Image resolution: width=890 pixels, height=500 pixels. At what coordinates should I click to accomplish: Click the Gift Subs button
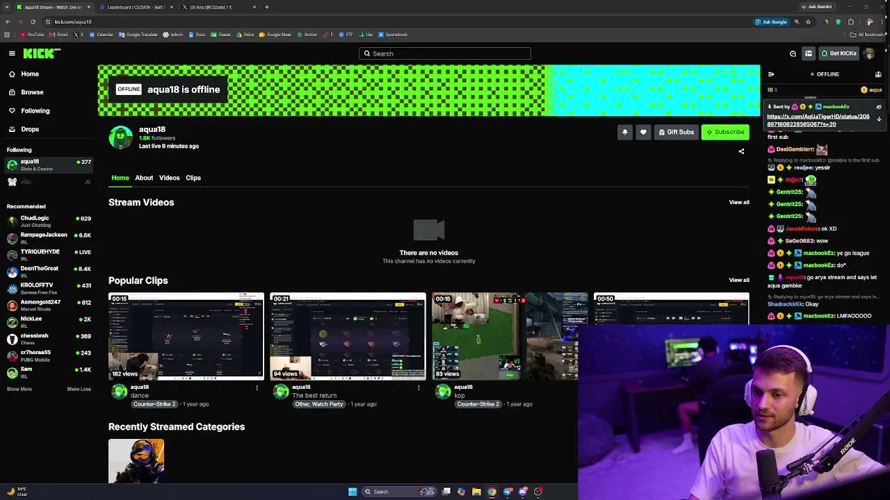pyautogui.click(x=676, y=132)
